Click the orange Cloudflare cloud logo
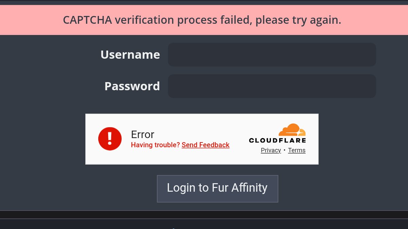This screenshot has height=229, width=408. coord(292,130)
